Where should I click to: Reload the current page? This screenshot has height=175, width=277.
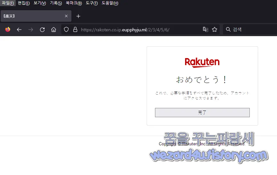click(42, 30)
